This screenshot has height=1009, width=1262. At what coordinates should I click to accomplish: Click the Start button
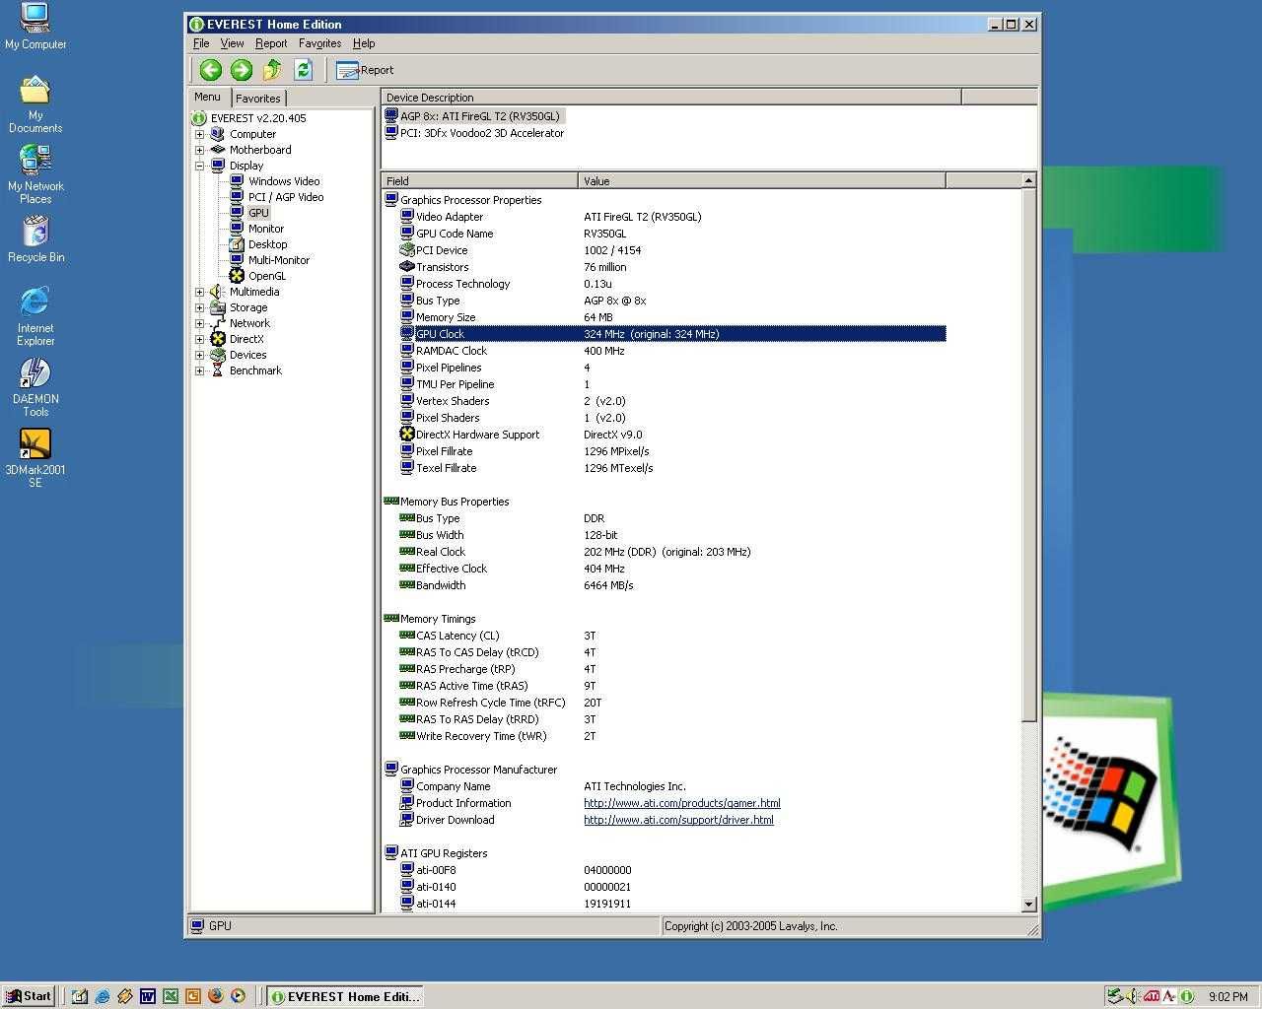pos(28,996)
